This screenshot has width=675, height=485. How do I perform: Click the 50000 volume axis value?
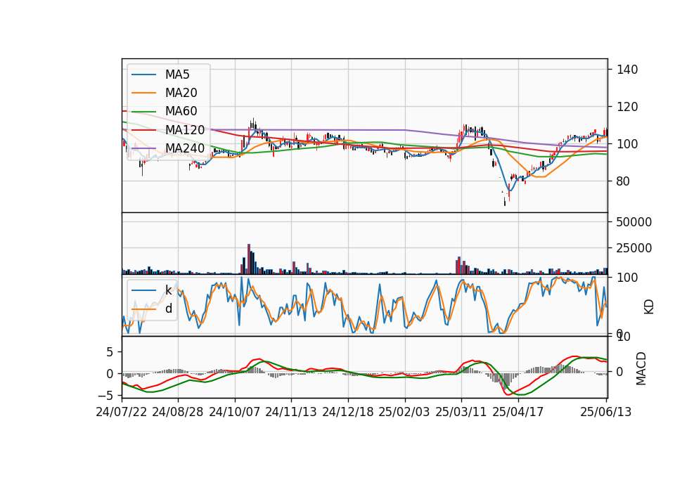pos(634,222)
